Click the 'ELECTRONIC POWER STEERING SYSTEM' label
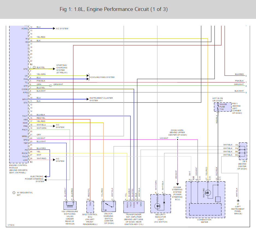 pyautogui.click(x=34, y=179)
